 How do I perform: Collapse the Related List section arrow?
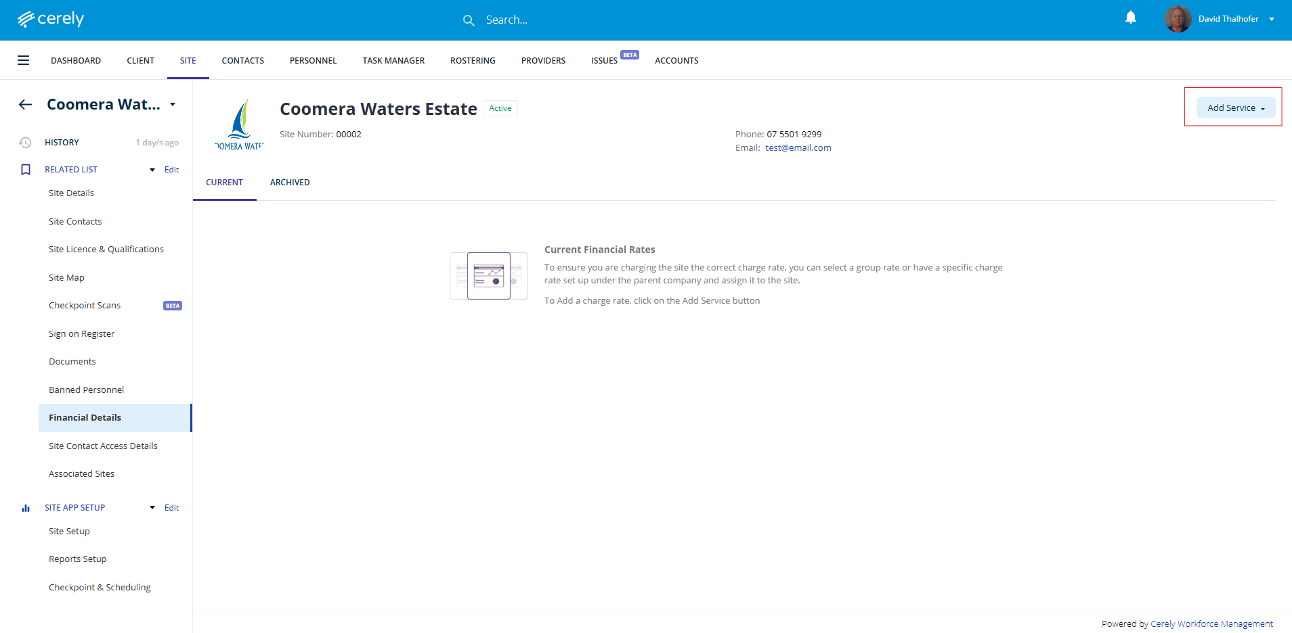(x=152, y=170)
